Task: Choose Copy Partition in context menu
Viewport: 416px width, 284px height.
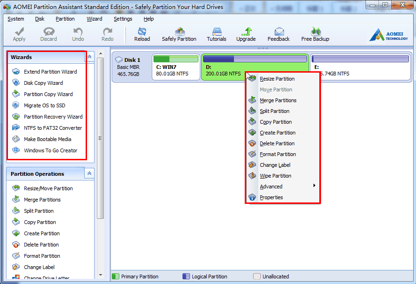Action: click(x=283, y=122)
